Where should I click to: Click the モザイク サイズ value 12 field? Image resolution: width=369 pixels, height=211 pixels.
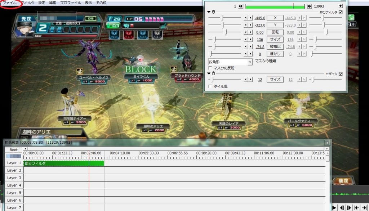click(x=260, y=80)
